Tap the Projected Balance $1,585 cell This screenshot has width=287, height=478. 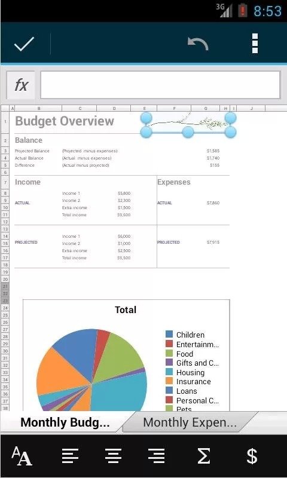pyautogui.click(x=213, y=151)
